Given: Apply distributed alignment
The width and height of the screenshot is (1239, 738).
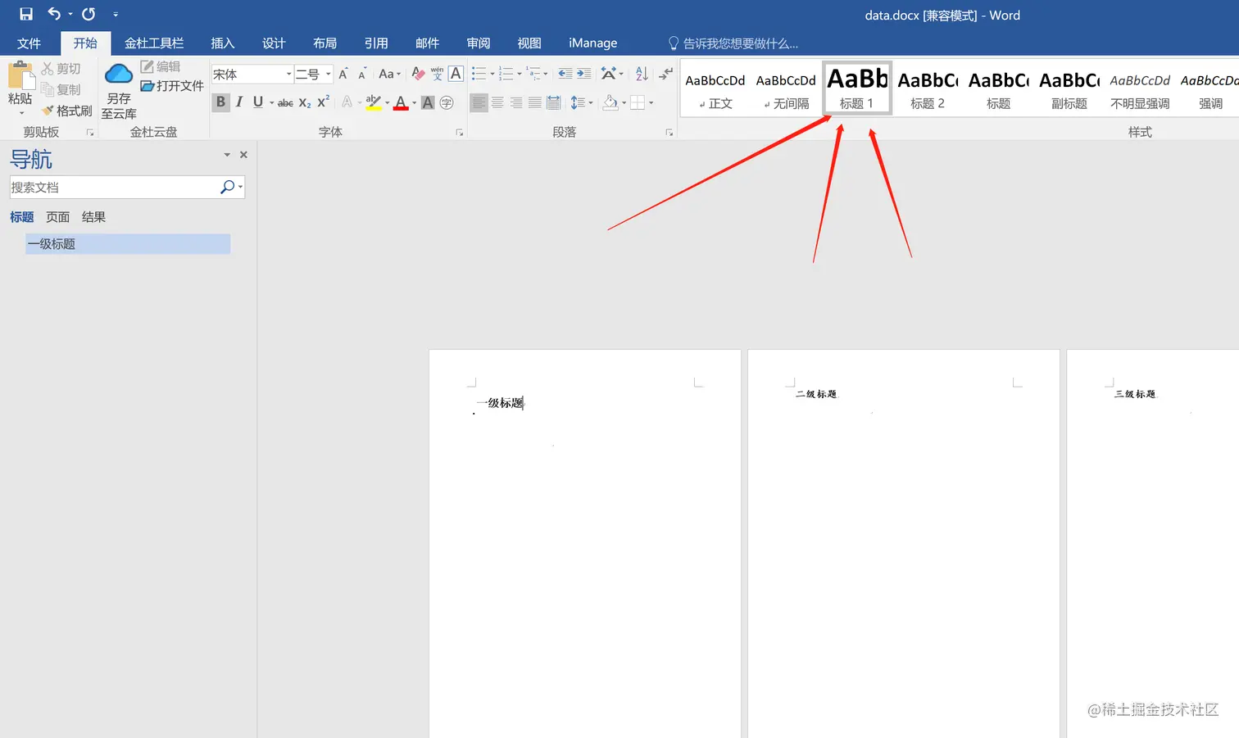Looking at the screenshot, I should 554,102.
